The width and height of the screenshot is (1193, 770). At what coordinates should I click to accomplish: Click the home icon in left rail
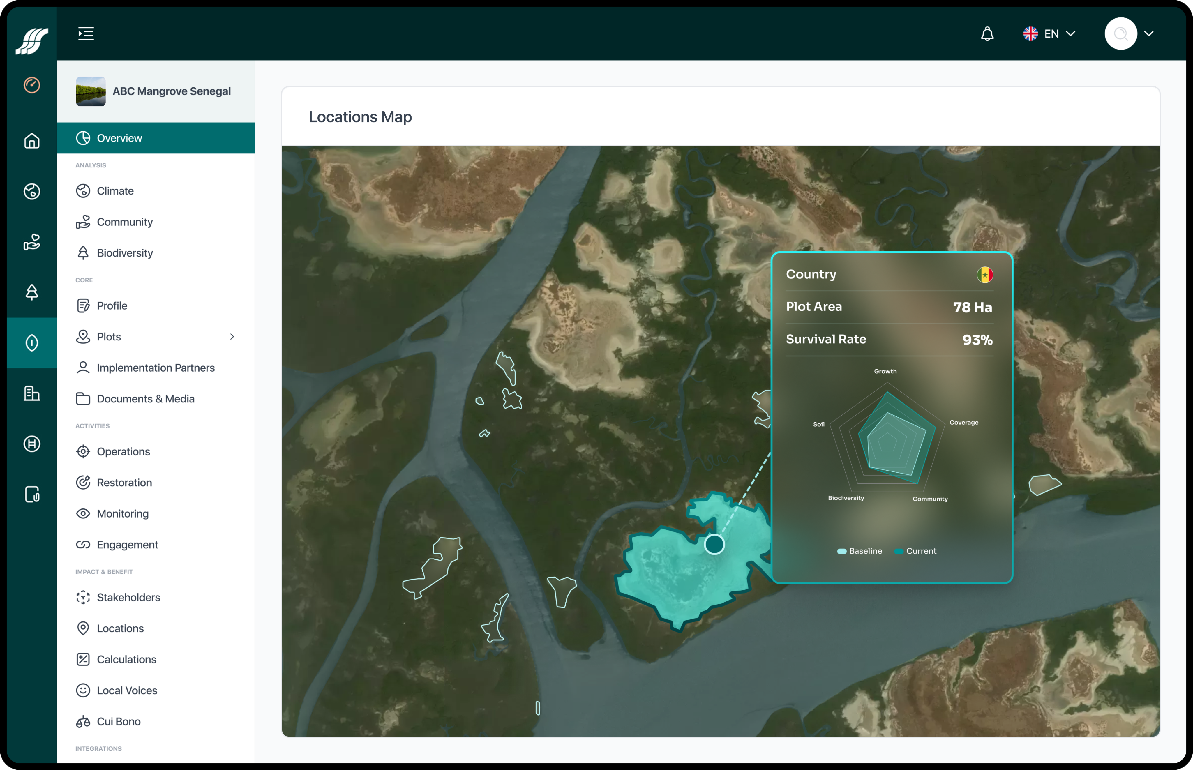pos(32,141)
